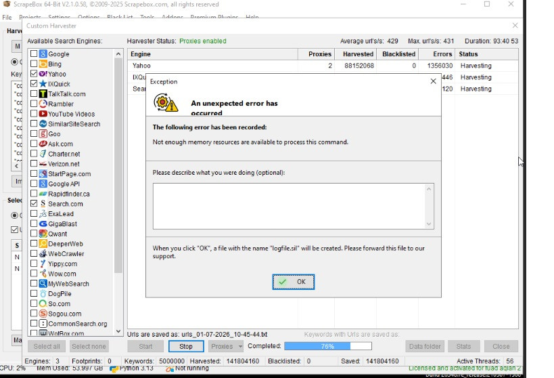This screenshot has height=378, width=554.
Task: Uncheck the Yahoo engine checkbox
Action: pos(34,74)
